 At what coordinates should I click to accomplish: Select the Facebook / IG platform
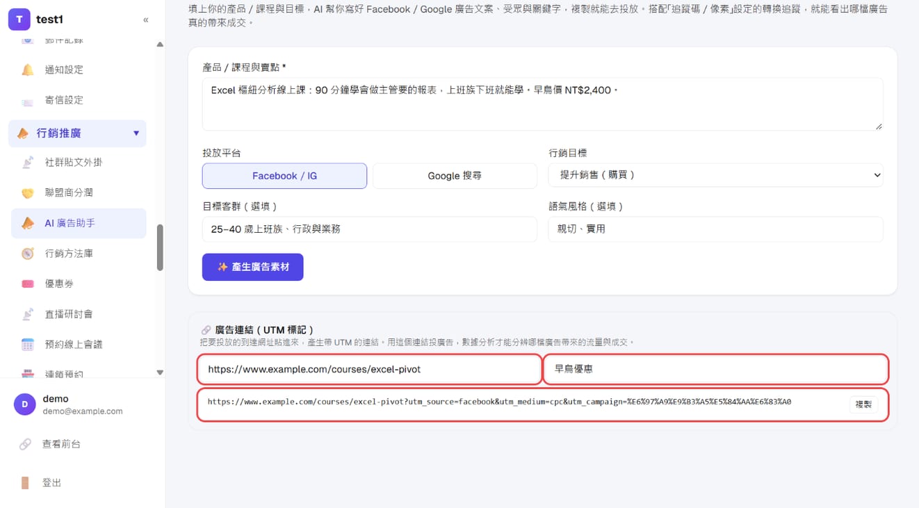pos(284,176)
